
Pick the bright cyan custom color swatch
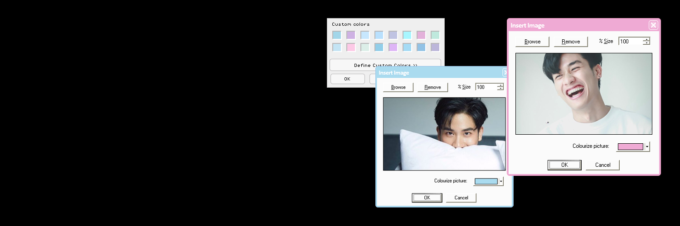(407, 35)
